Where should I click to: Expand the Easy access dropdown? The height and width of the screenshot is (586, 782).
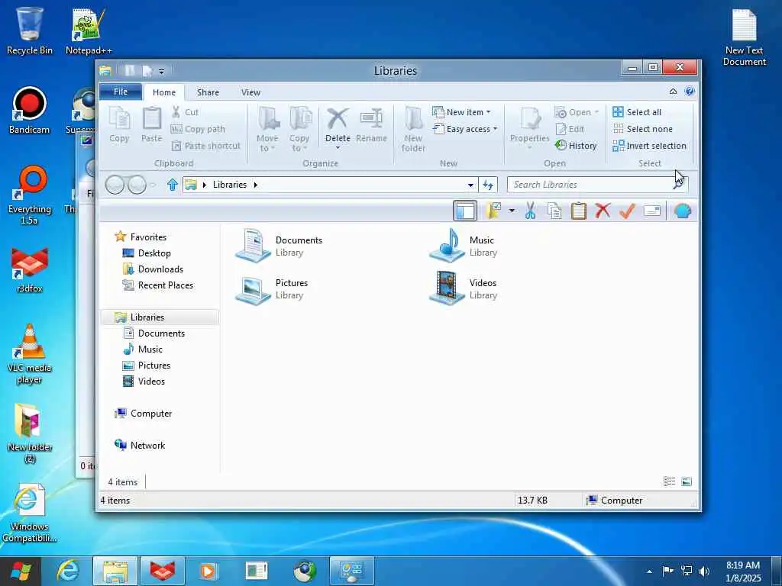point(495,129)
